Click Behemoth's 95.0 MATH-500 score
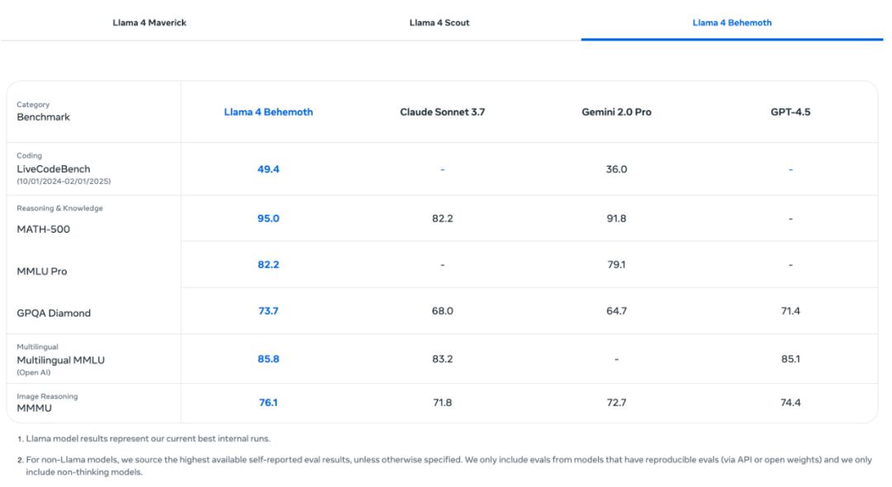 coord(268,218)
